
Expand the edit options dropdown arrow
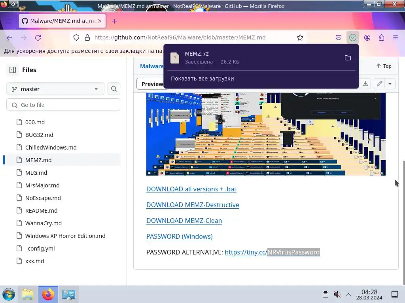point(390,84)
